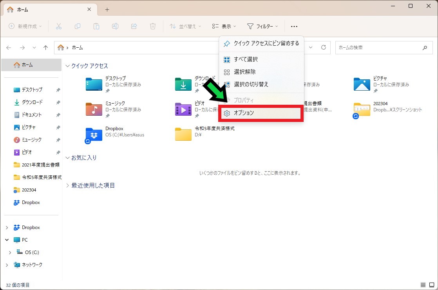Viewport: 438px width, 290px height.
Task: Click the back navigation arrow
Action: pos(9,47)
